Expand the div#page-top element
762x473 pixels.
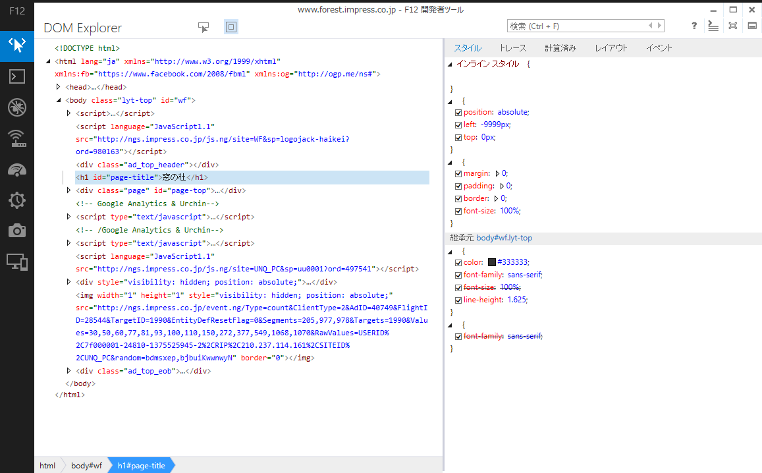[x=68, y=190]
